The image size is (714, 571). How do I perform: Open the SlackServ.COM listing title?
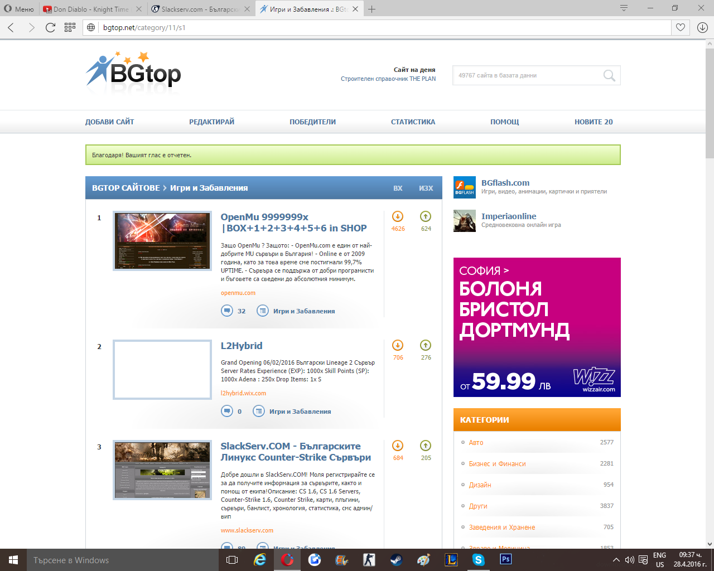coord(296,452)
